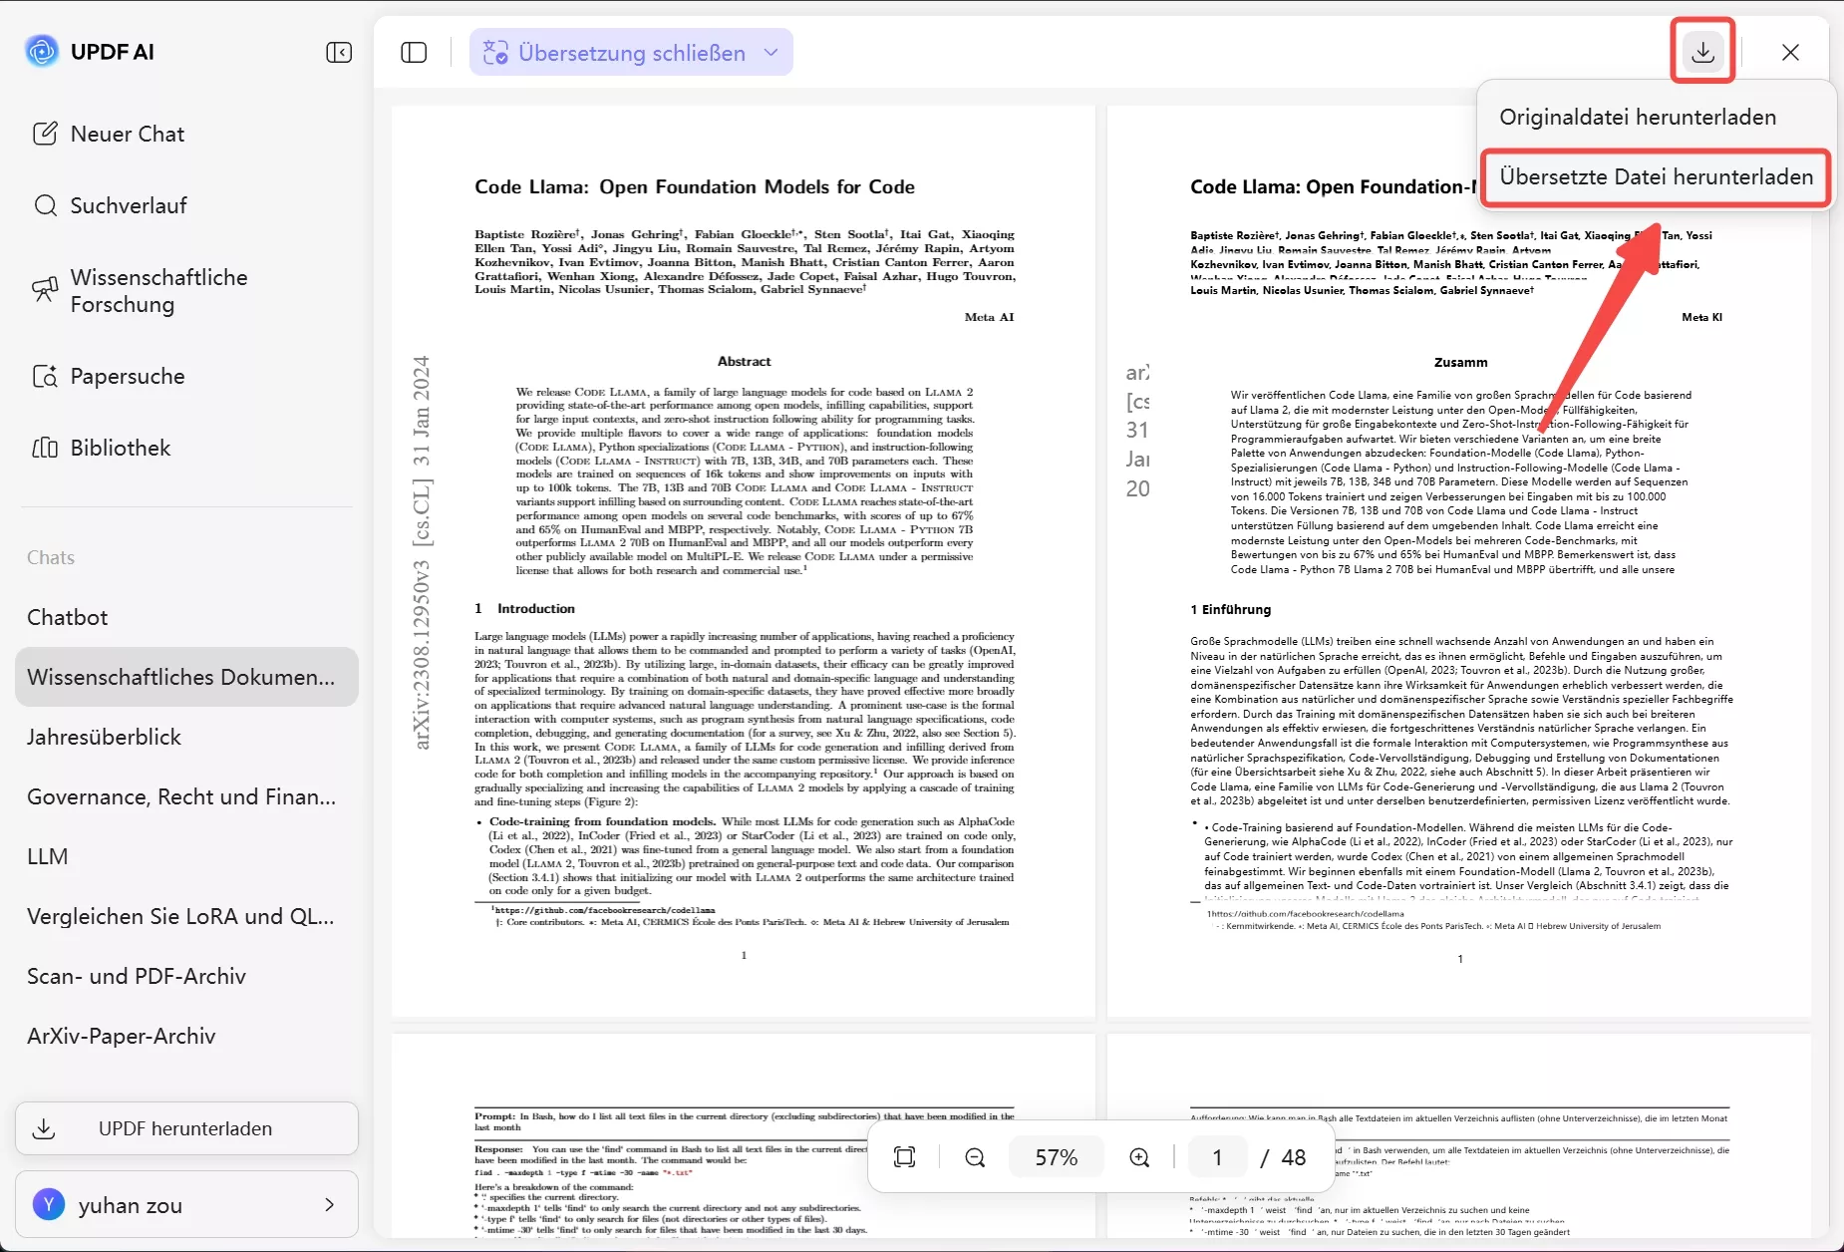Open the Chatbot chat
The width and height of the screenshot is (1844, 1252).
pyautogui.click(x=186, y=617)
